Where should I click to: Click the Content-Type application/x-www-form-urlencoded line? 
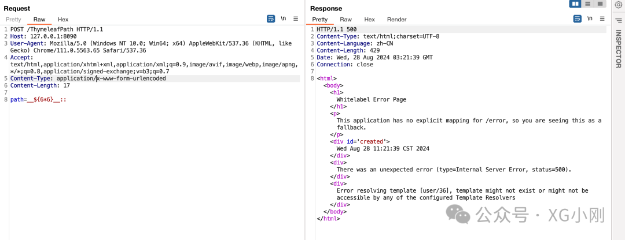(x=88, y=78)
